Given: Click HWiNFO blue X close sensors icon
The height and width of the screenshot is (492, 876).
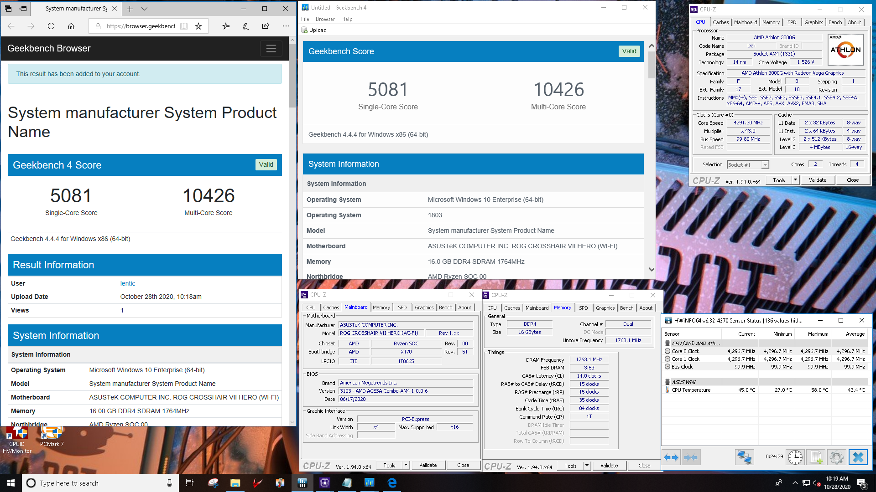Looking at the screenshot, I should [858, 457].
